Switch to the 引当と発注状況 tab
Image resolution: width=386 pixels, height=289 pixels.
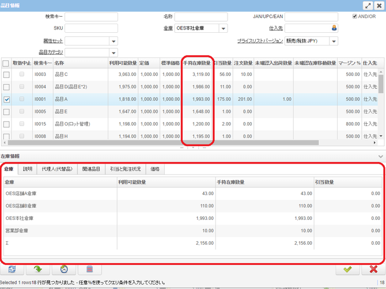pos(125,169)
